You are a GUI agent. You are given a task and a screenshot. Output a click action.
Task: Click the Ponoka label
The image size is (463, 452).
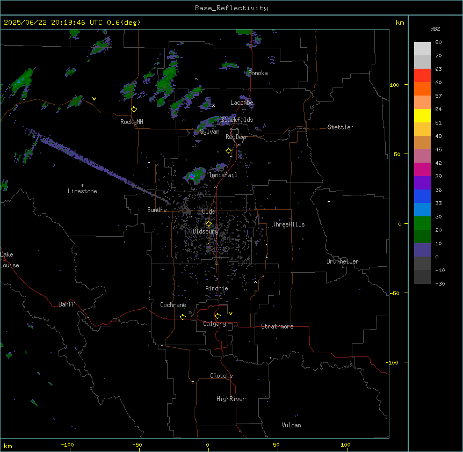point(258,73)
